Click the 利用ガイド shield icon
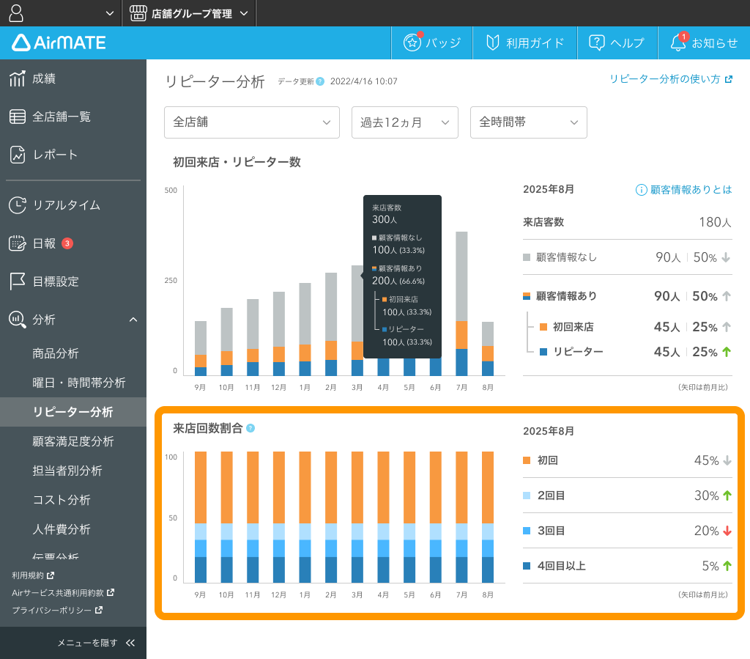Screen dimensions: 750x659 click(493, 43)
